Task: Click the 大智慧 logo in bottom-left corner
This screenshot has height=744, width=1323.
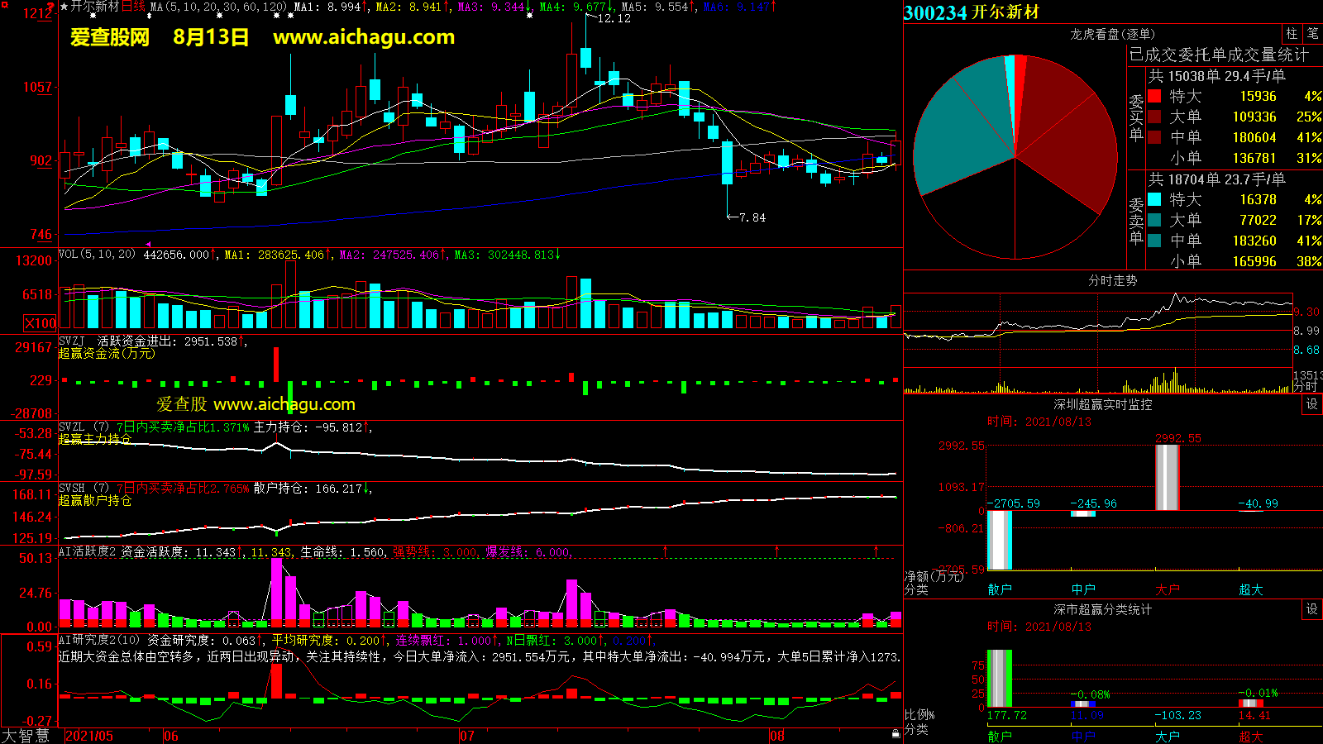Action: pyautogui.click(x=26, y=735)
